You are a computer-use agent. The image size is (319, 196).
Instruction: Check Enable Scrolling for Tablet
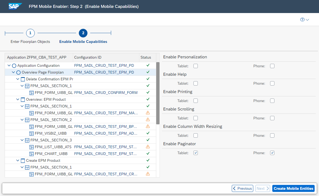195,118
